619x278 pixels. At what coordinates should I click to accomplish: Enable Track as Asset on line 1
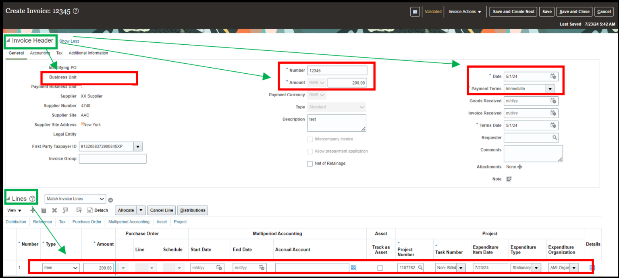380,267
